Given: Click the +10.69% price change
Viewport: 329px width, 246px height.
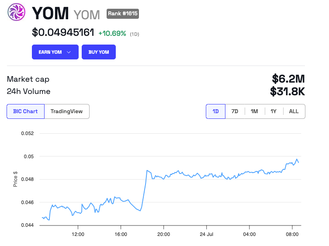Looking at the screenshot, I should click(112, 33).
